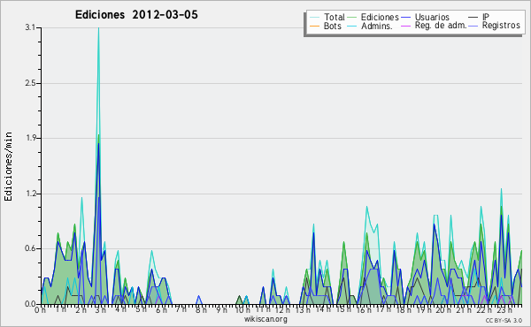Click the '7 h' x-axis tick label
This screenshot has width=531, height=327.
(x=181, y=309)
